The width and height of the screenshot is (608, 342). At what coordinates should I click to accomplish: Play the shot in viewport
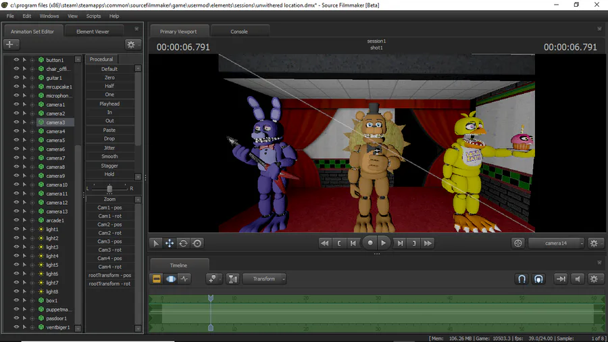click(x=384, y=243)
